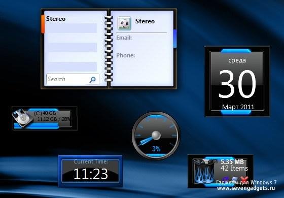284x198 pixels.
Task: Click the 11:23 clock display
Action: [x=91, y=174]
